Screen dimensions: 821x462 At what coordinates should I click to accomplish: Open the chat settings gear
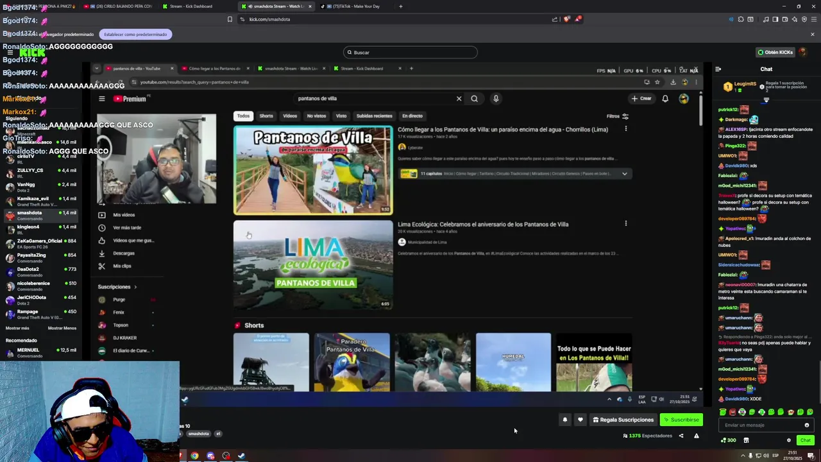click(789, 440)
